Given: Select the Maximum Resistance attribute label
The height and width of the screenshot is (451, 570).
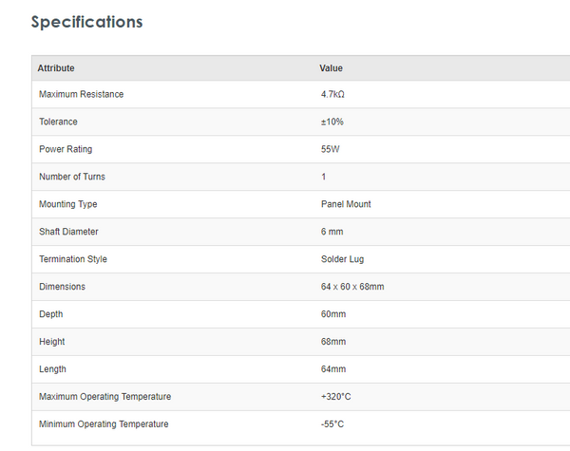Looking at the screenshot, I should tap(81, 95).
